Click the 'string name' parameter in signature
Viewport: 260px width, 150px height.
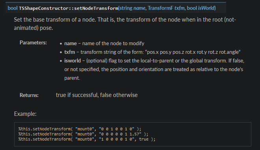tap(133, 8)
